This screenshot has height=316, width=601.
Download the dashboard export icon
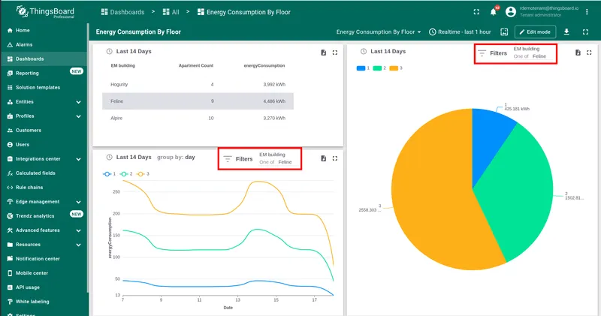566,32
